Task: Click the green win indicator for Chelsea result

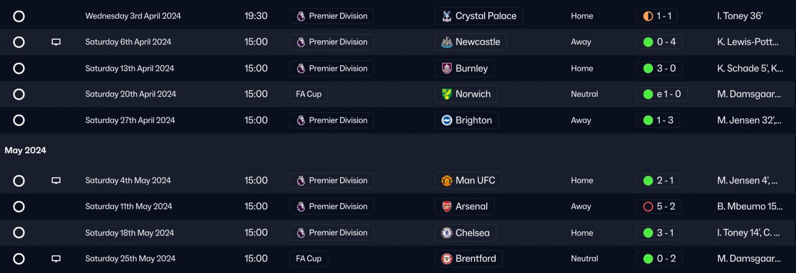Action: point(648,233)
